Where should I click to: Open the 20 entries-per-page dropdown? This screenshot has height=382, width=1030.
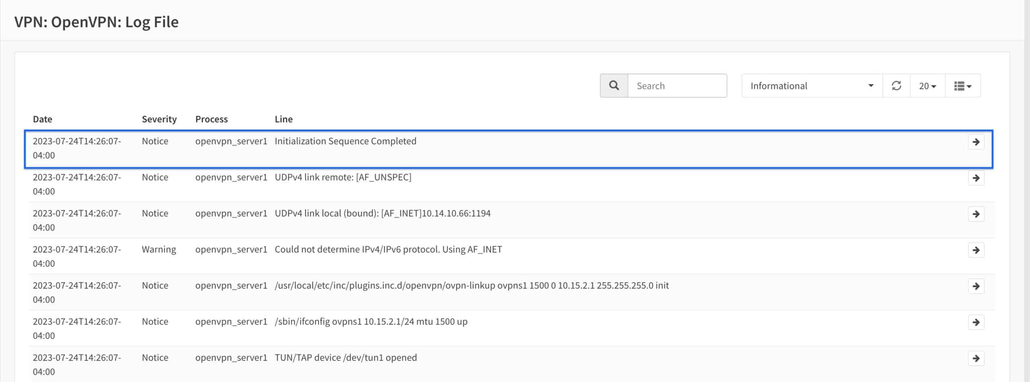927,85
